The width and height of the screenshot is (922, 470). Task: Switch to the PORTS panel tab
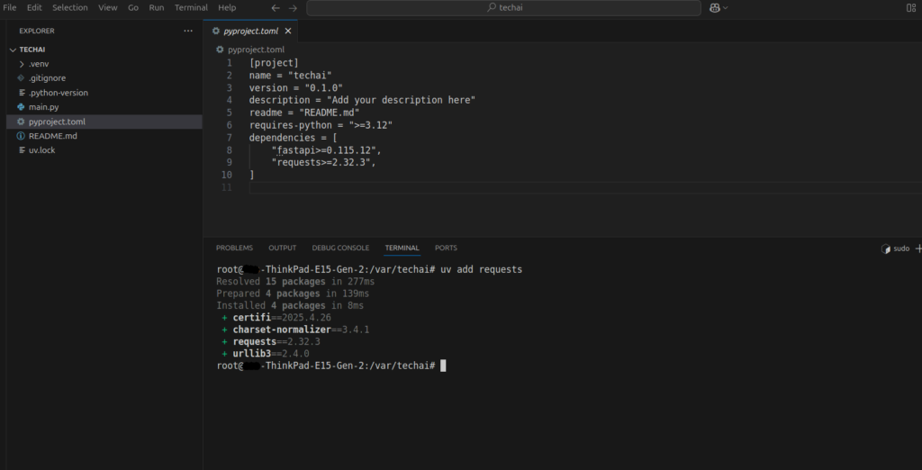[446, 249]
